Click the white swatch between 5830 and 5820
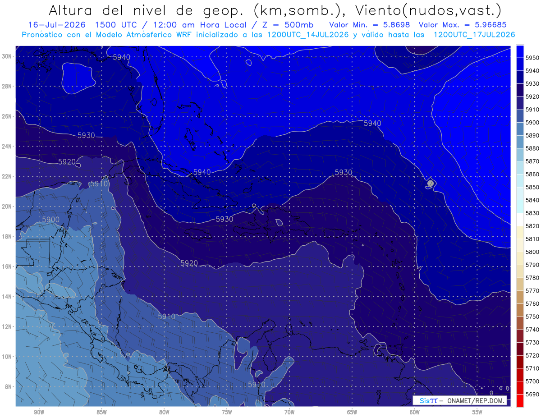The height and width of the screenshot is (418, 541). 520,219
